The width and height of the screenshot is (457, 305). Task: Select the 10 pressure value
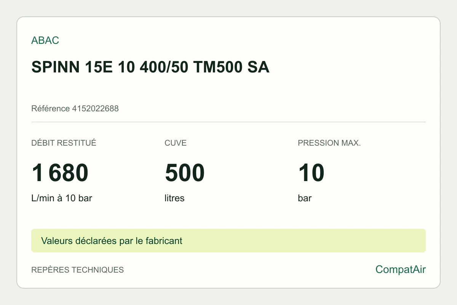coord(311,173)
